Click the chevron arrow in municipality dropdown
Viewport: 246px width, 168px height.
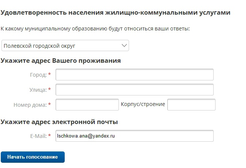124,45
